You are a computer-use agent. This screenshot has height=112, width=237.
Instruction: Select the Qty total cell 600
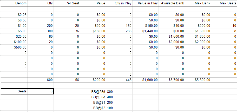click(41, 80)
